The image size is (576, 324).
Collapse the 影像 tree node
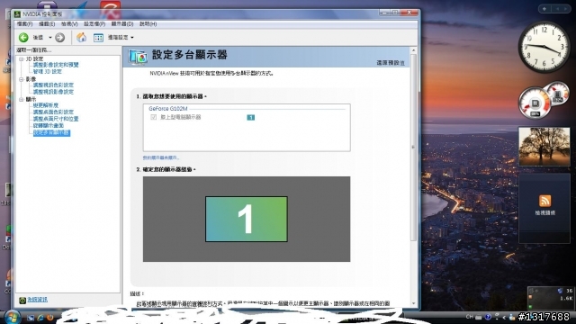click(22, 79)
